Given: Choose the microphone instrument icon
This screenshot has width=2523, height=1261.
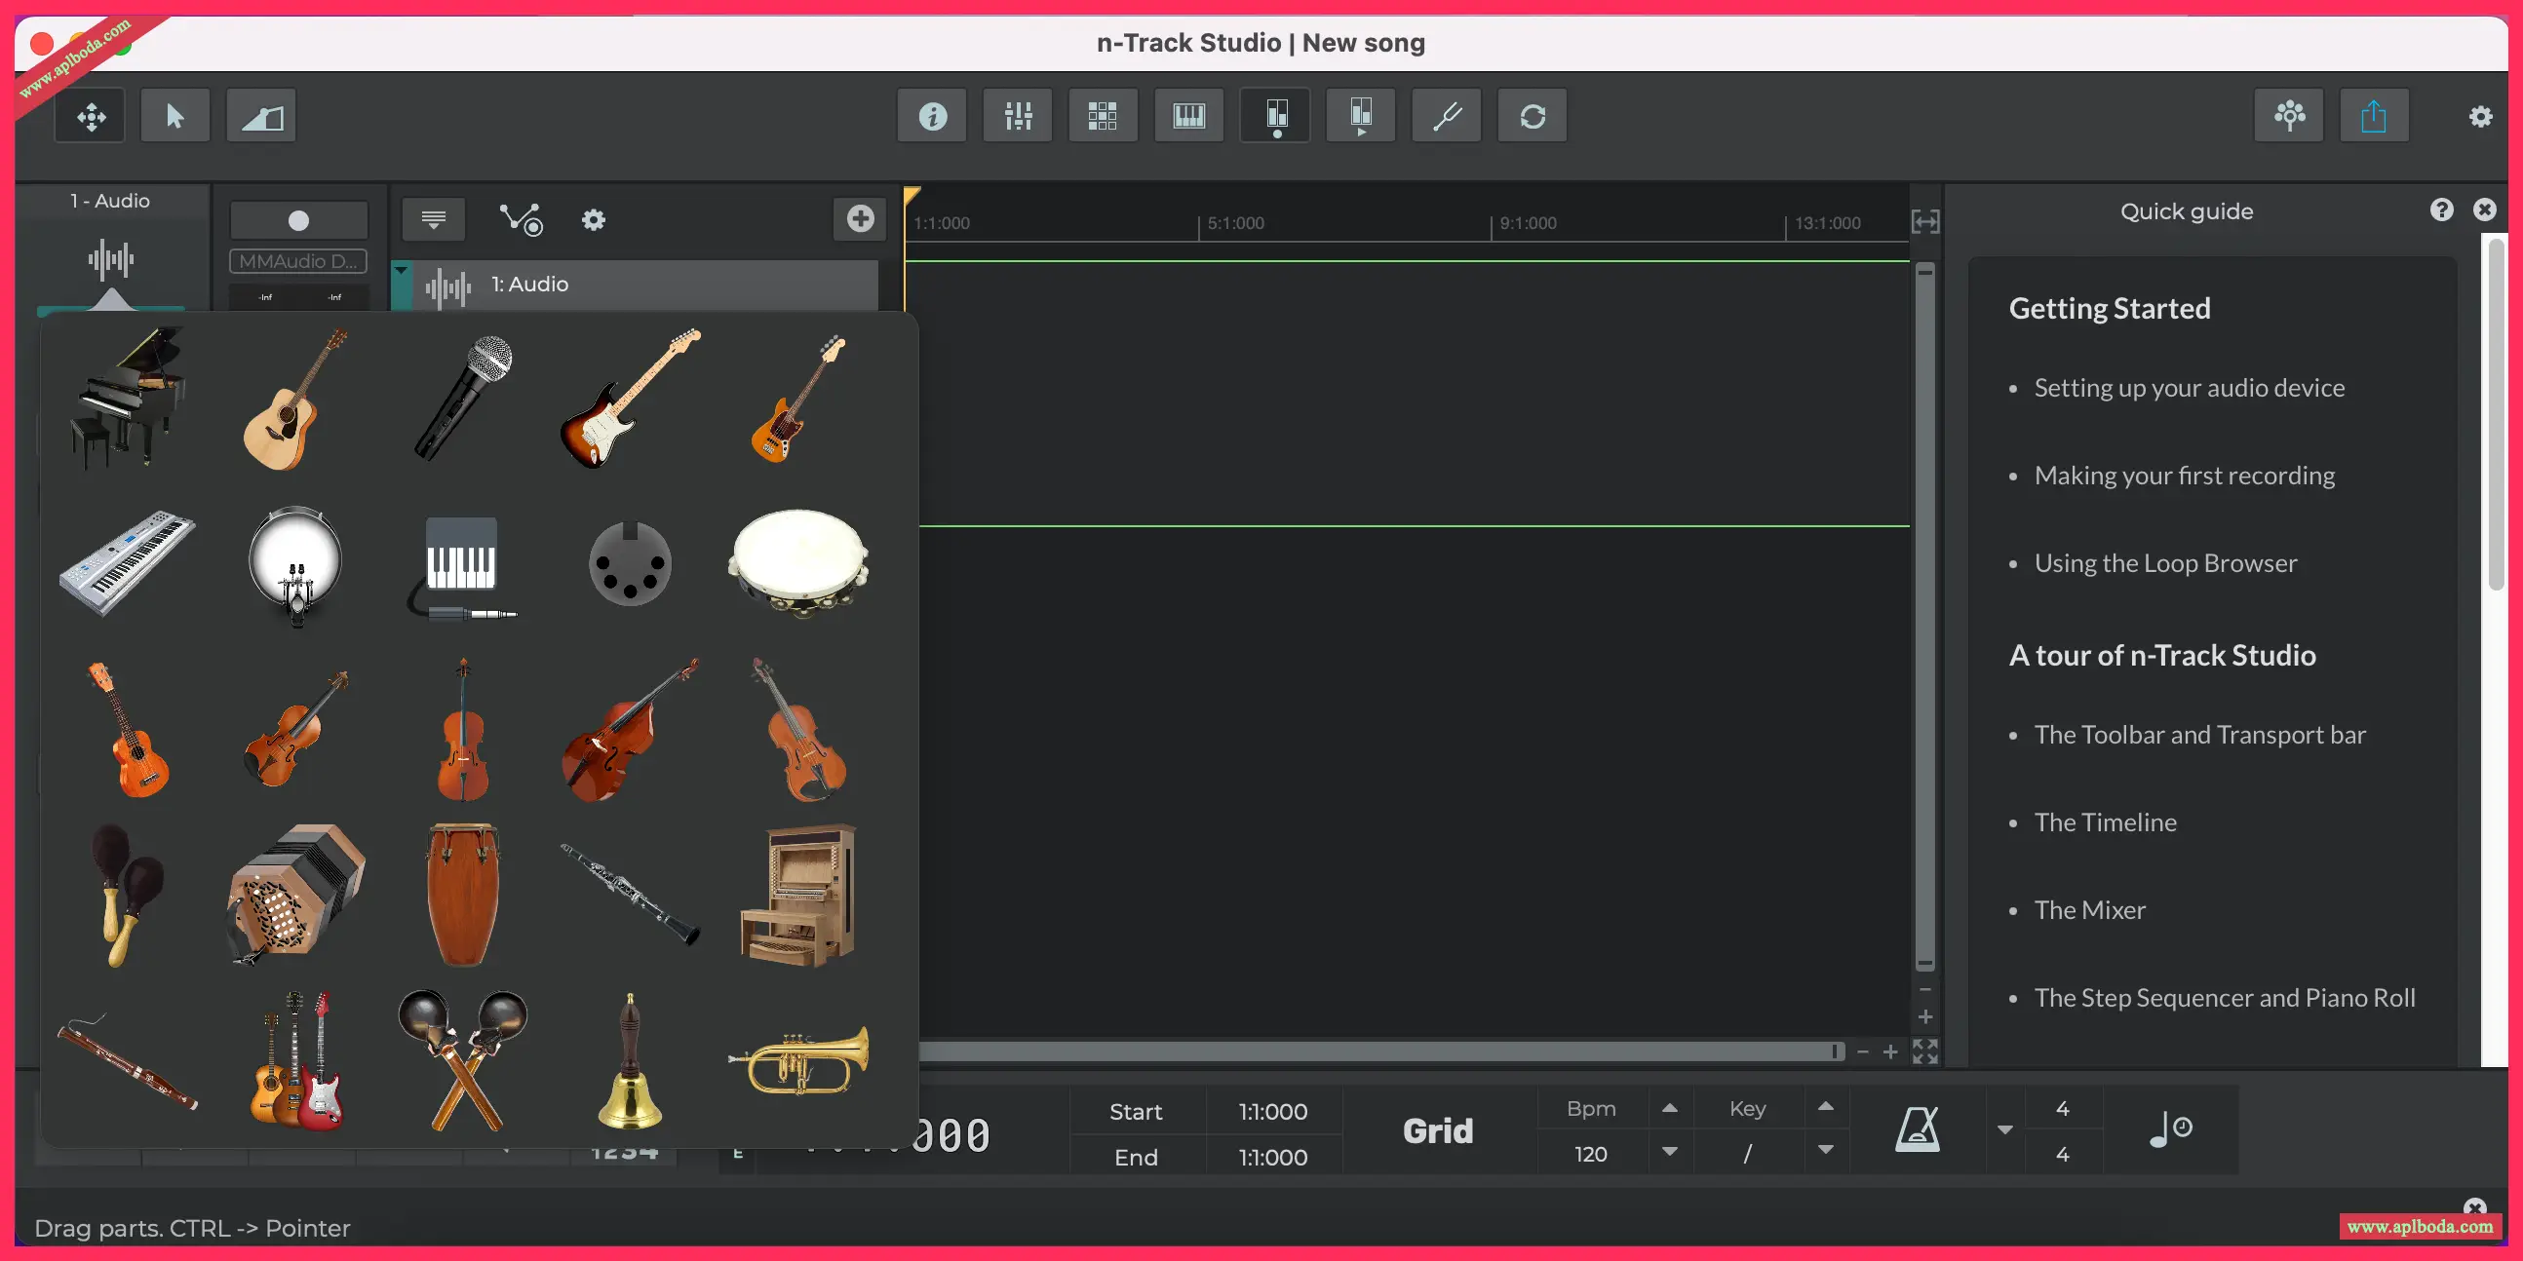Looking at the screenshot, I should [x=463, y=397].
